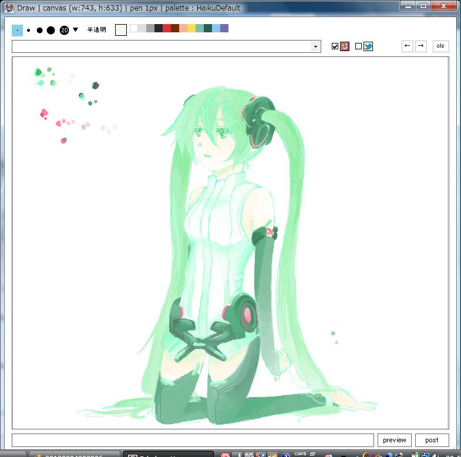This screenshot has height=457, width=461.
Task: Pick the light blue palette swatch
Action: pos(216,28)
